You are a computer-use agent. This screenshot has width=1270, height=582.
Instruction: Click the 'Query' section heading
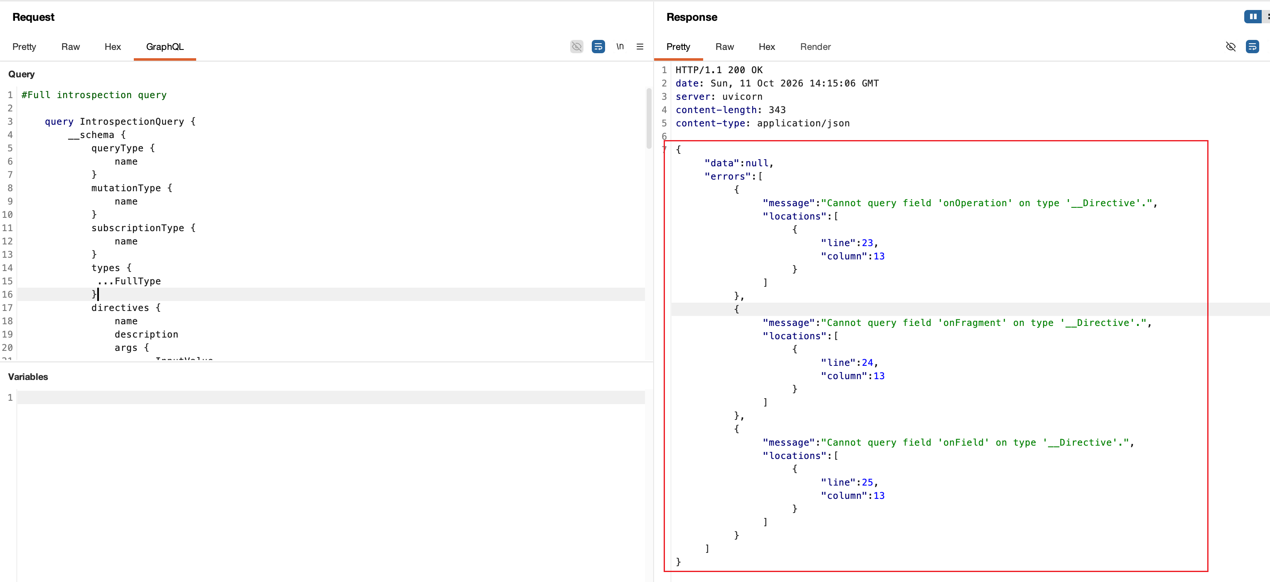coord(21,74)
